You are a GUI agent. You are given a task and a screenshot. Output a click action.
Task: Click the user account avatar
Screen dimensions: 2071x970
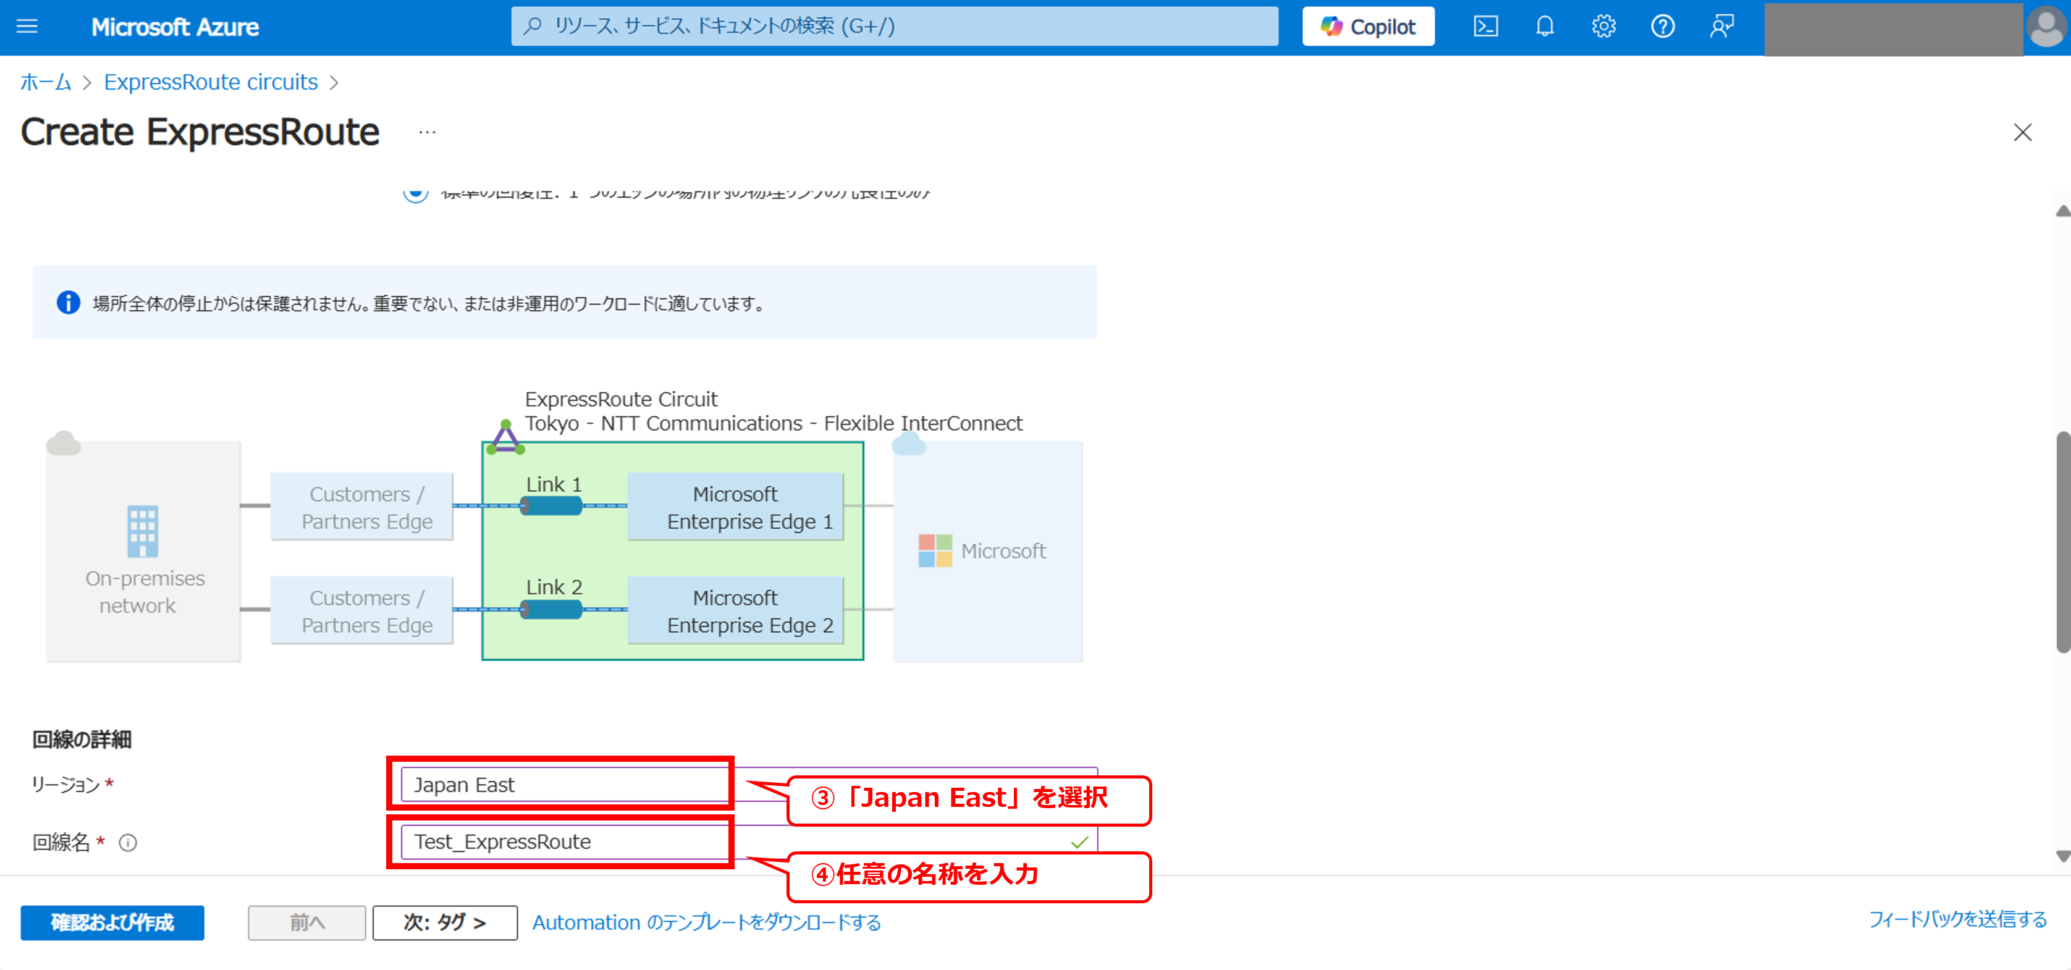2046,27
